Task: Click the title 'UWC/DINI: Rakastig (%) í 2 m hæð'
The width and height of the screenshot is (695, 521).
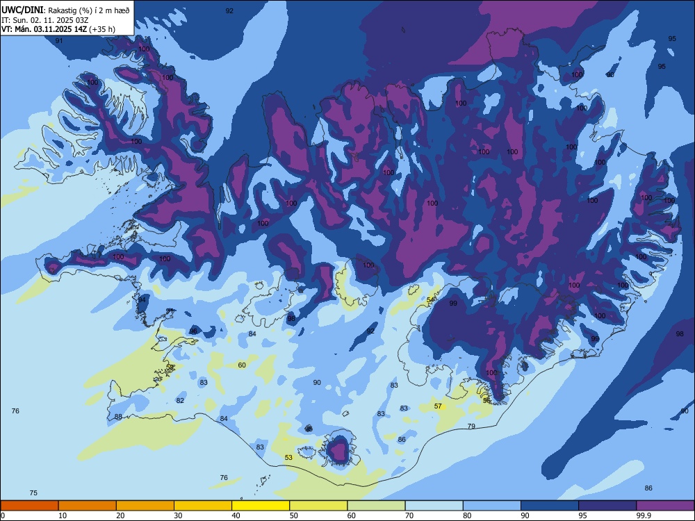Action: (x=65, y=10)
